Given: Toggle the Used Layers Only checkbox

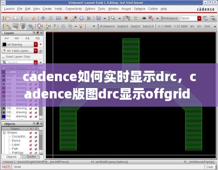Looking at the screenshot, I should [3, 57].
